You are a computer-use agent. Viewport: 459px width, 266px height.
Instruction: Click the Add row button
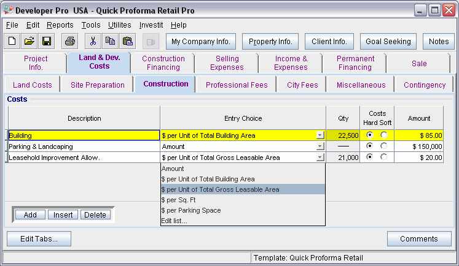click(30, 215)
